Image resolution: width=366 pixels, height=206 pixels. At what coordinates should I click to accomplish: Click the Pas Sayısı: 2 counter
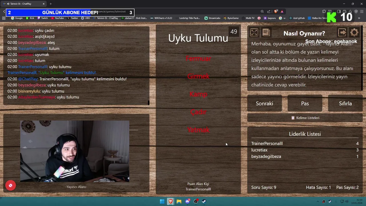(x=347, y=187)
